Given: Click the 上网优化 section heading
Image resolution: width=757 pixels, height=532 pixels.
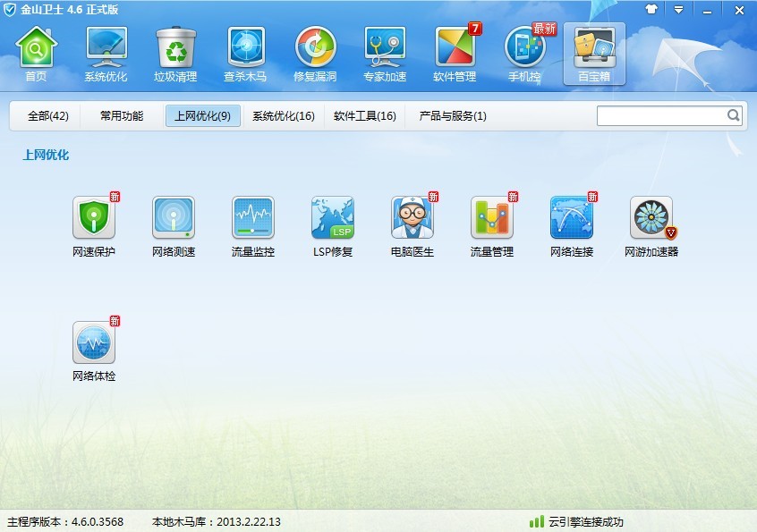Looking at the screenshot, I should pyautogui.click(x=46, y=155).
